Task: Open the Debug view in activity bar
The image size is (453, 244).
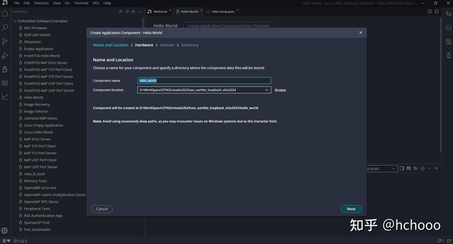Action: click(5, 55)
